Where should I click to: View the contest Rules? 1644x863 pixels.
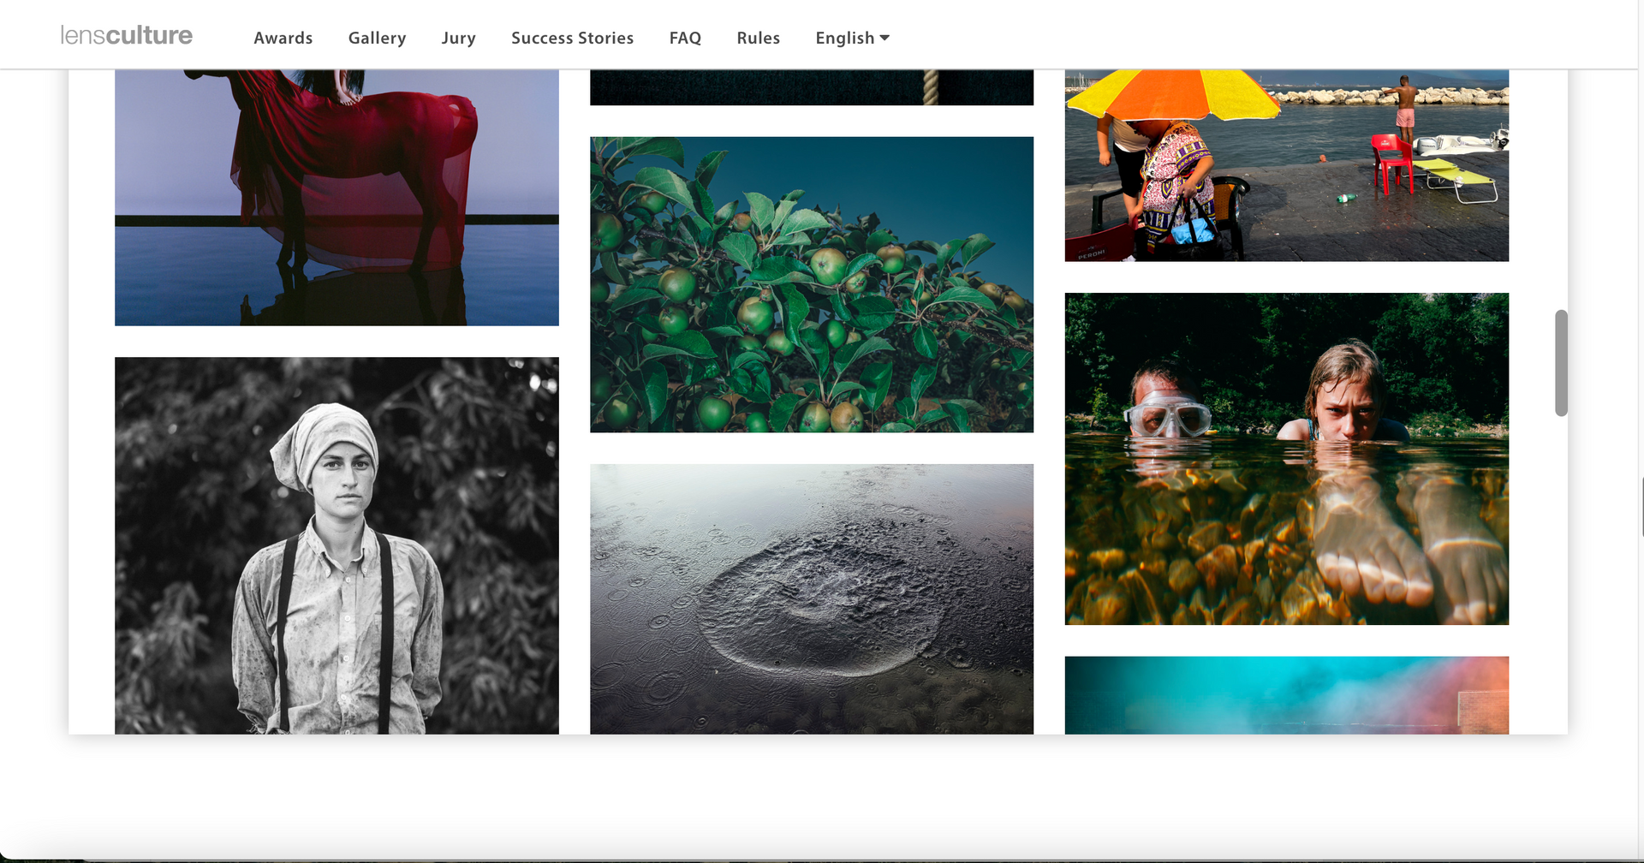pyautogui.click(x=758, y=38)
